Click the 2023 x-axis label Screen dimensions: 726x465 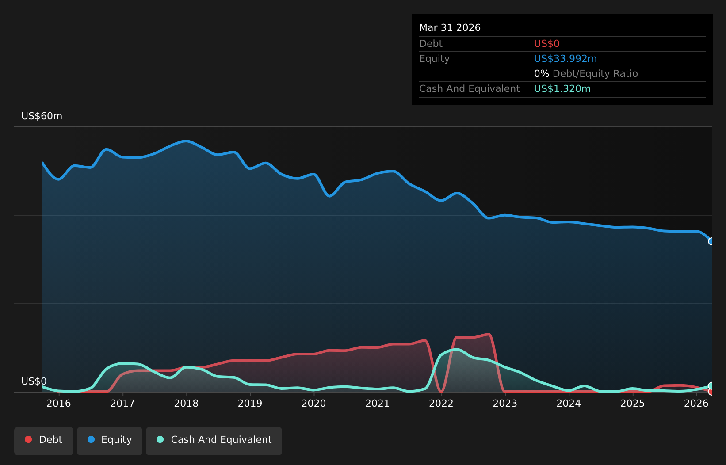(505, 403)
